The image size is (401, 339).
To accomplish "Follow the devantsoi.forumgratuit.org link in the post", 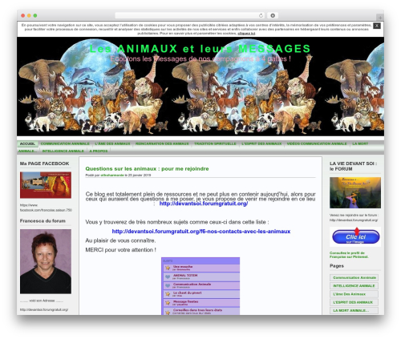I will click(204, 204).
